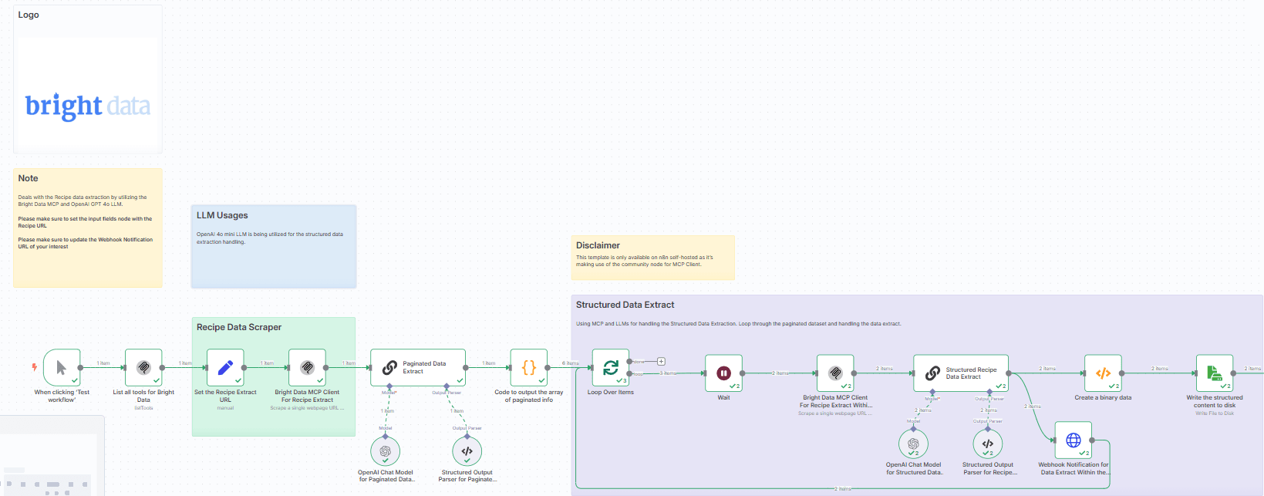Image resolution: width=1264 pixels, height=496 pixels.
Task: Click the 'loop' output handle of Loop Over Items
Action: click(630, 374)
